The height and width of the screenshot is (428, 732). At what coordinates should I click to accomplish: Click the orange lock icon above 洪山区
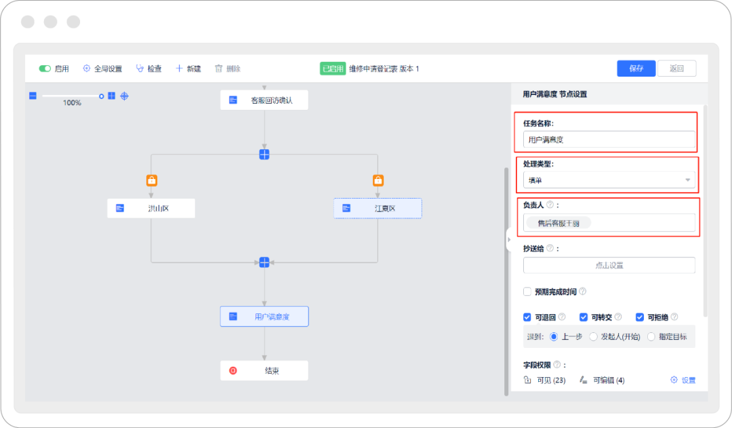pos(151,180)
